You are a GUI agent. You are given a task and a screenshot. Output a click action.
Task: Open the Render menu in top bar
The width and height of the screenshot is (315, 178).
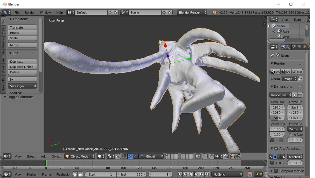[30, 12]
